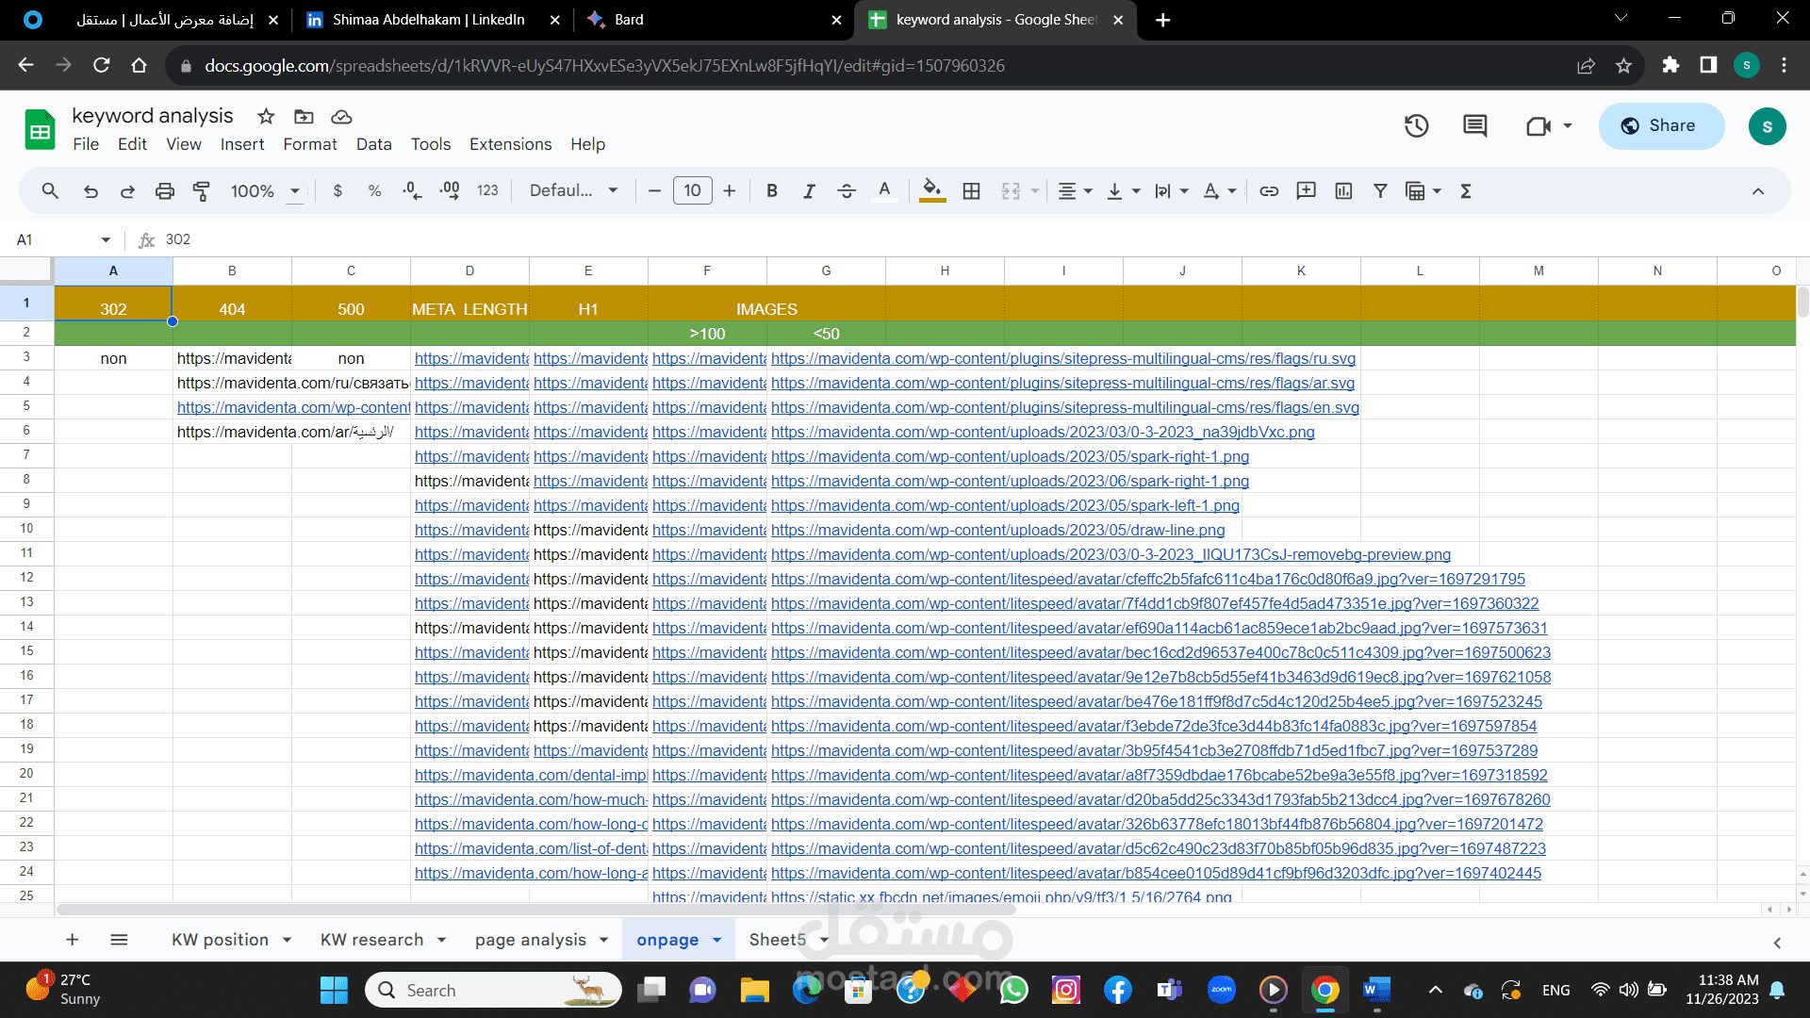Open the flags/ru.svg link in row 3
Screen dimensions: 1810x1018
click(x=1062, y=358)
